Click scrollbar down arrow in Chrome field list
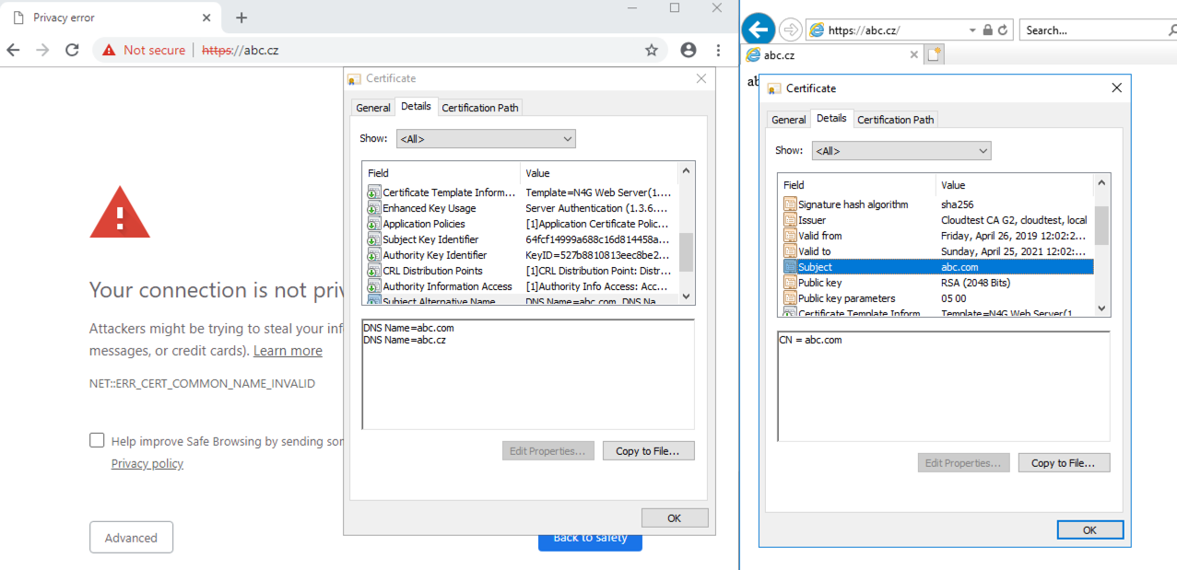The width and height of the screenshot is (1177, 570). pyautogui.click(x=686, y=297)
